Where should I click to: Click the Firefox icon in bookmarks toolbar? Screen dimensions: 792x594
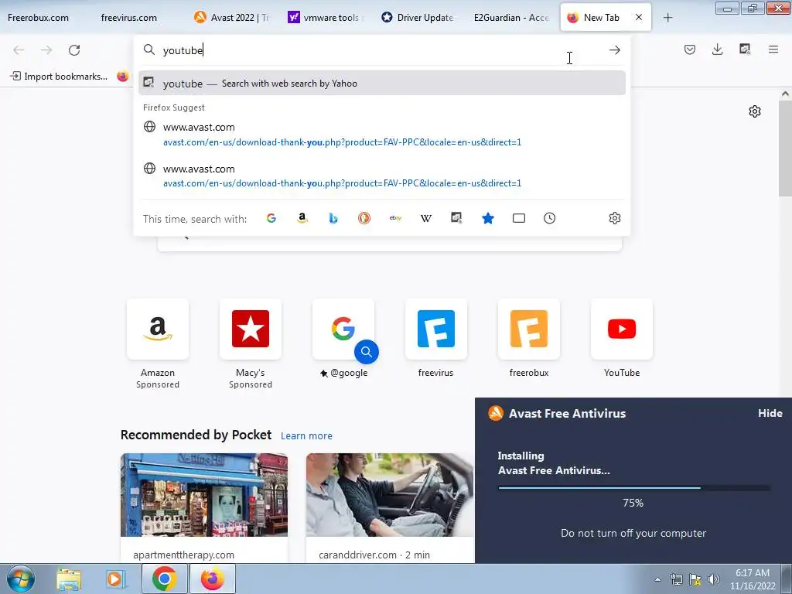[123, 77]
